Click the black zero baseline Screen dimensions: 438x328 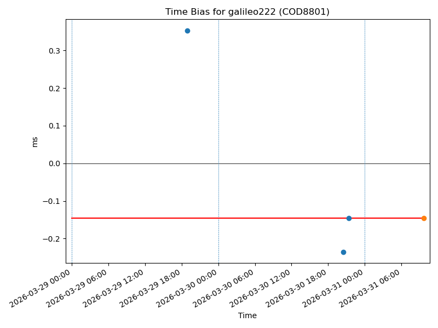pos(246,163)
